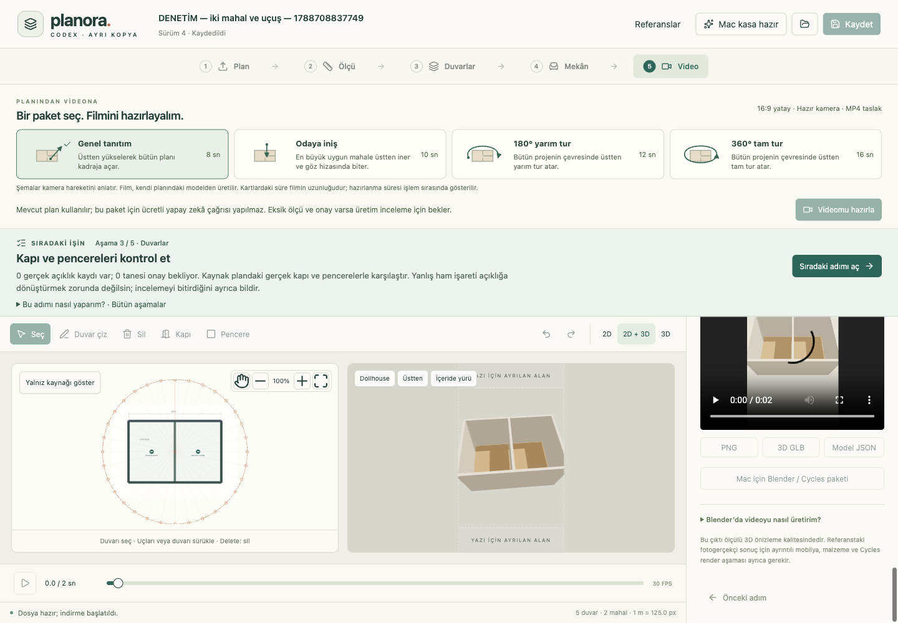The width and height of the screenshot is (898, 623).
Task: Select step 5 Video tab
Action: 670,66
